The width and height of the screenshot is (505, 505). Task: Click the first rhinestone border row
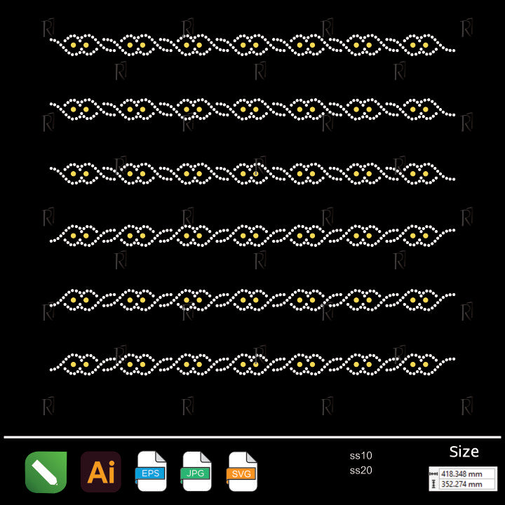252,46
